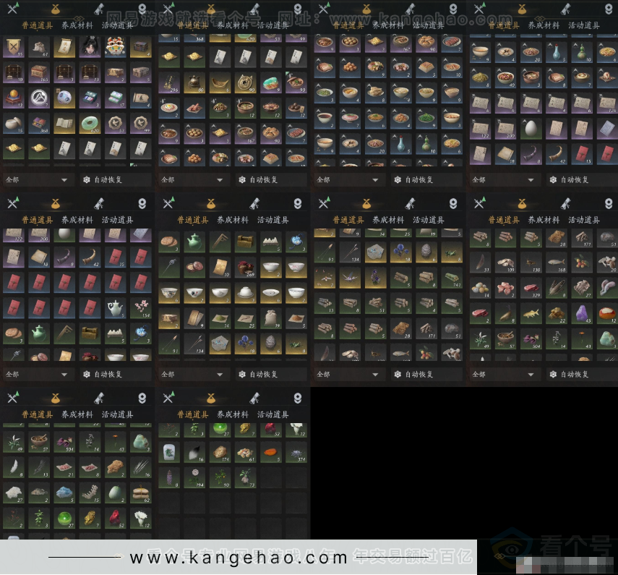The image size is (618, 575).
Task: Click 自动恢复 button in top-row fourth panel
Action: tap(582, 180)
